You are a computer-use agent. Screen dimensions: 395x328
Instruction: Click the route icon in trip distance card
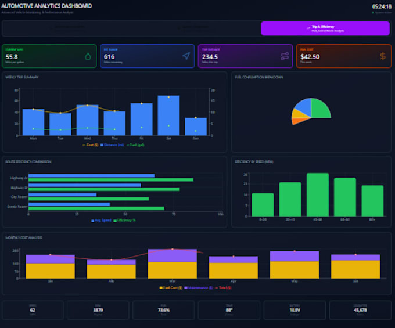click(285, 56)
